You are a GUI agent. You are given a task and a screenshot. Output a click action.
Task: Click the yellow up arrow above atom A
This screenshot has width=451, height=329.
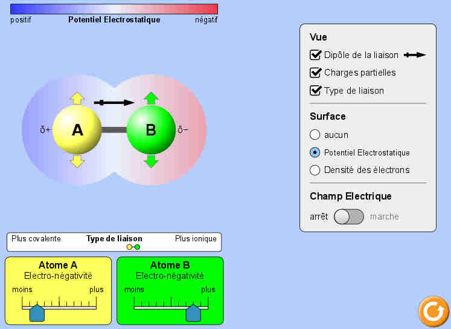click(x=77, y=99)
